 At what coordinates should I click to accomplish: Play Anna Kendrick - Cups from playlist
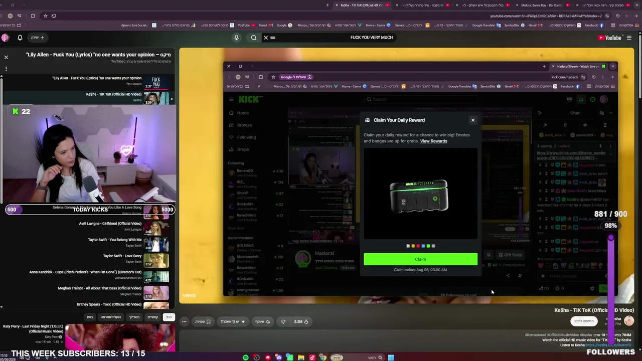[x=89, y=276]
